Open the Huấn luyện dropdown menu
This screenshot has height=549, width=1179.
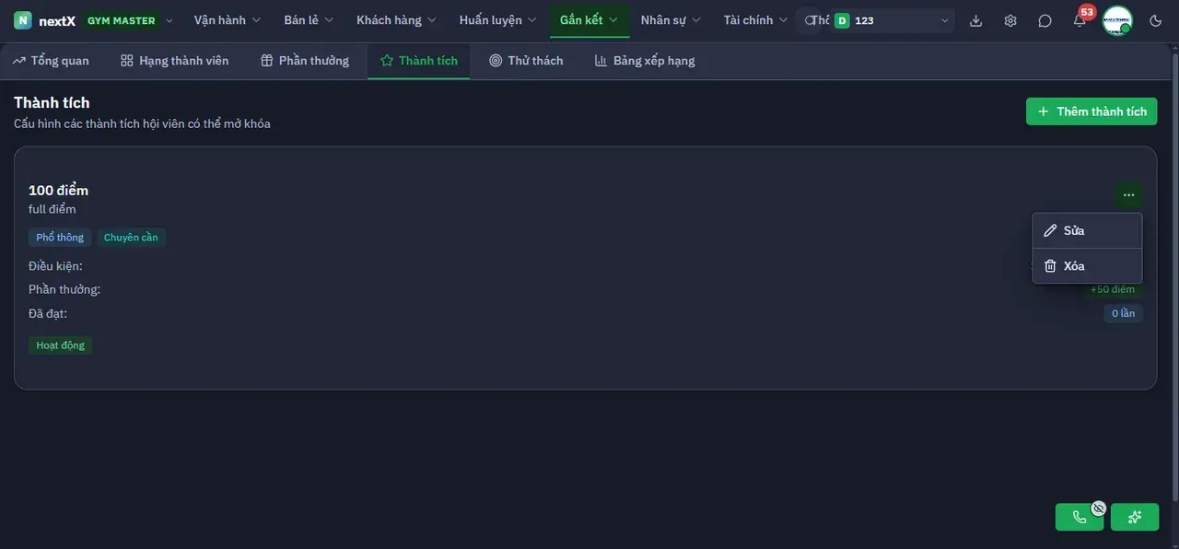click(x=498, y=20)
